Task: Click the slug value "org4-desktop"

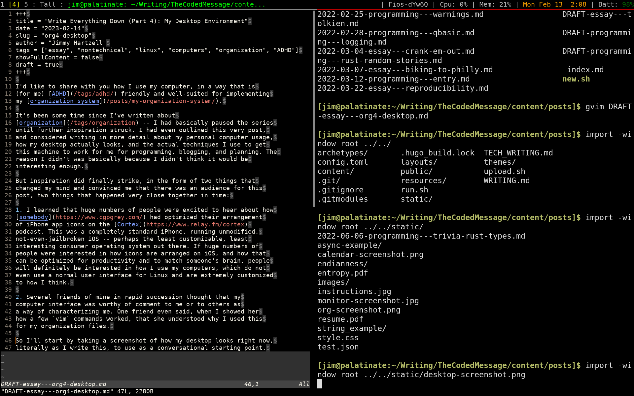Action: click(66, 36)
